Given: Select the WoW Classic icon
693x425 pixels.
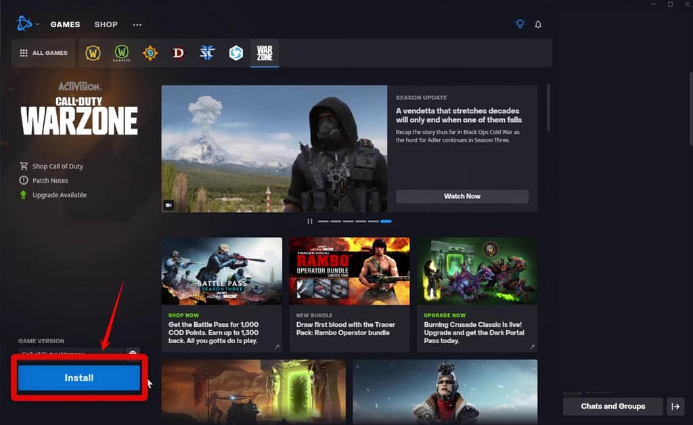Looking at the screenshot, I should point(122,53).
